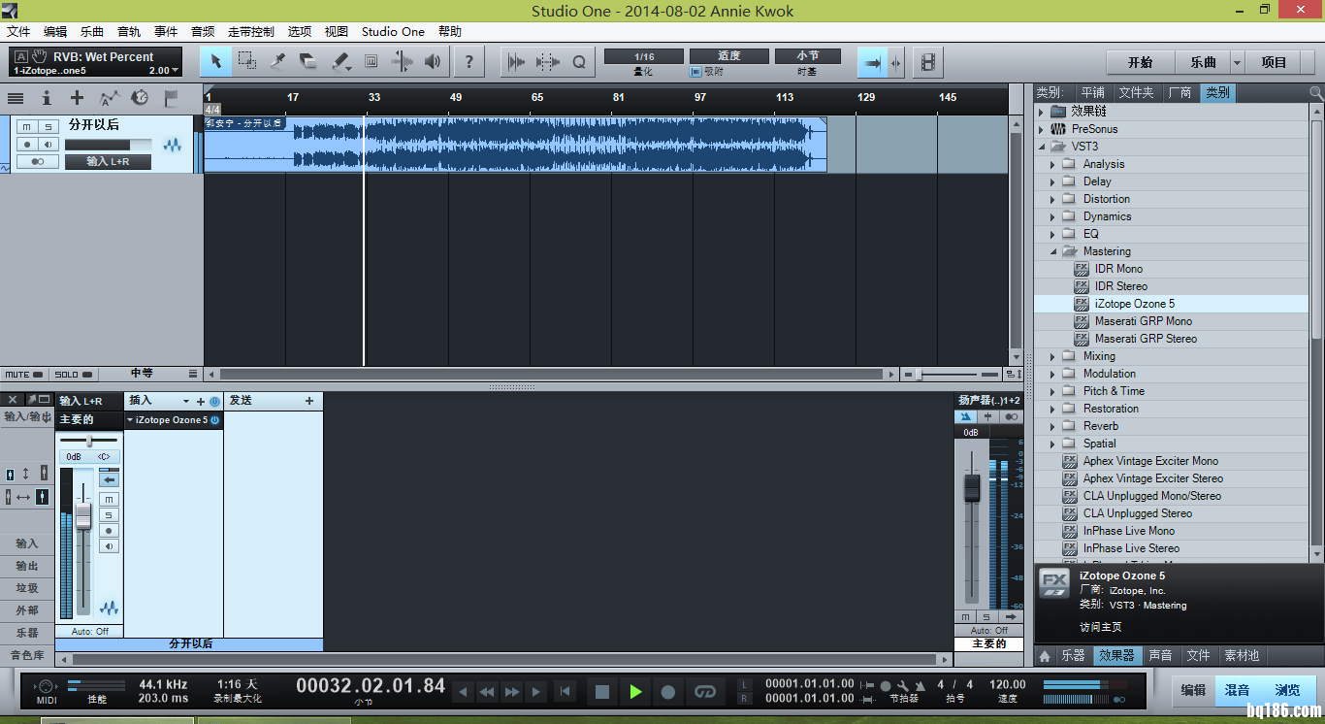Open the marker track flag icon
Screen dimensions: 1325x724
pyautogui.click(x=171, y=98)
